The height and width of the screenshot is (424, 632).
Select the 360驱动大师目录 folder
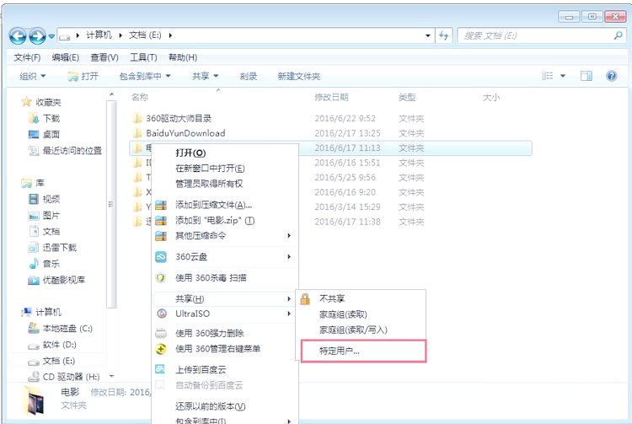click(179, 119)
